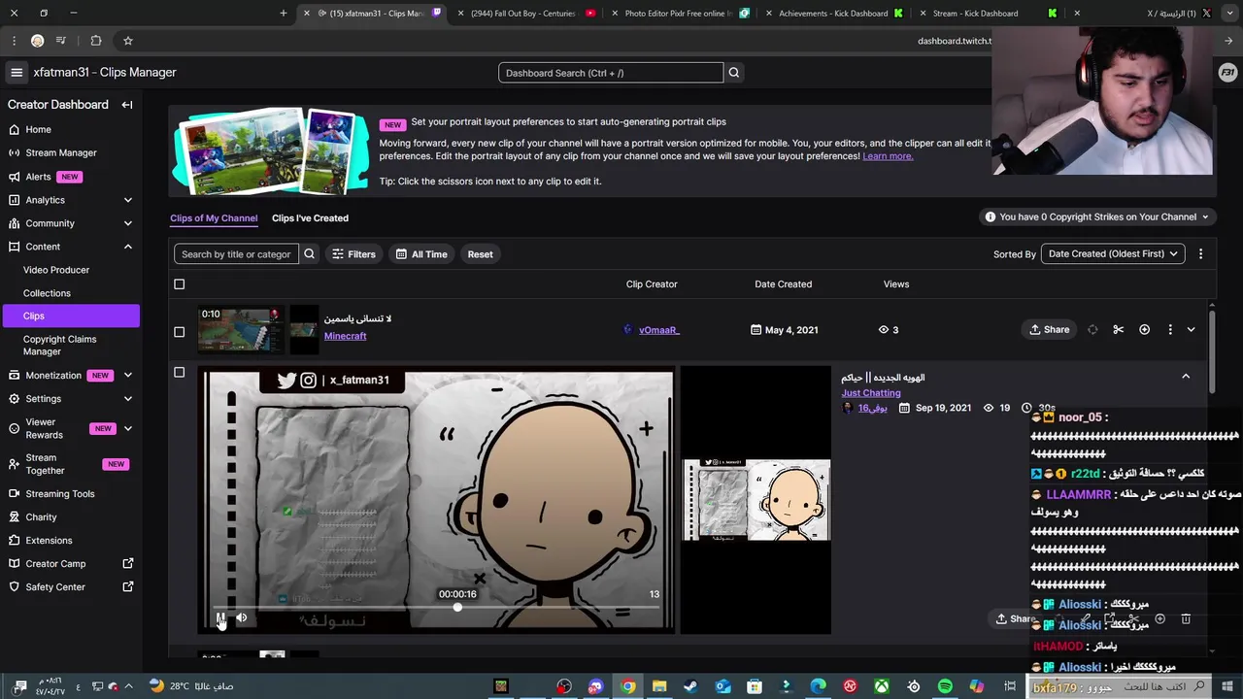Open Google Chrome from the taskbar
1243x699 pixels.
628,686
